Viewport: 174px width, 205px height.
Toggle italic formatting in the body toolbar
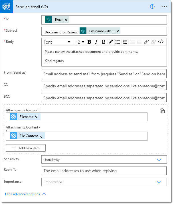96,42
